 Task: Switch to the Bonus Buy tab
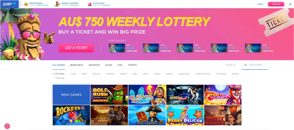tap(77, 65)
